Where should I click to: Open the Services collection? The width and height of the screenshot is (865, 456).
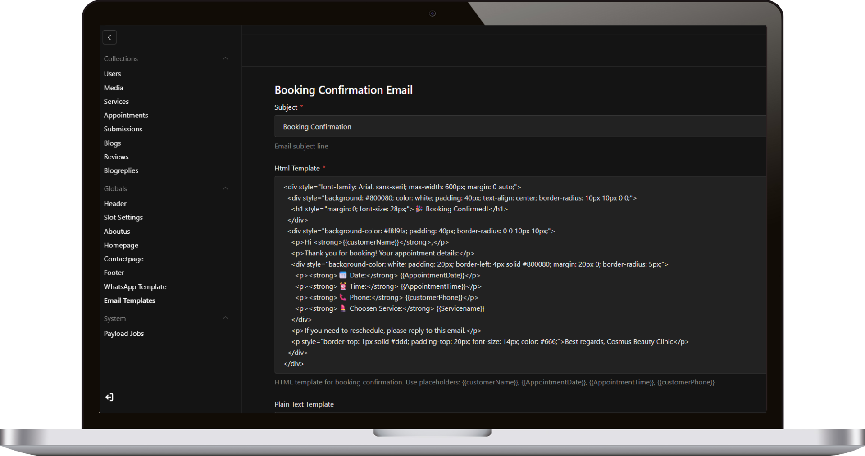click(x=116, y=101)
